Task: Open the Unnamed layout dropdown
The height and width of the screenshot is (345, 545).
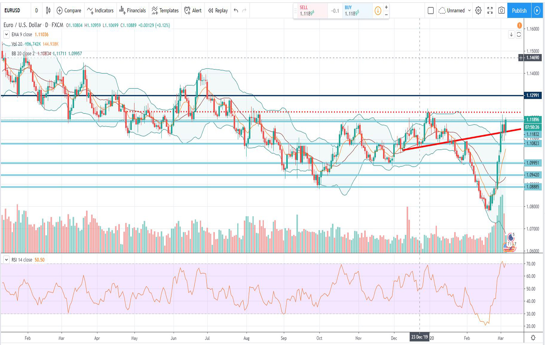Action: [x=455, y=11]
